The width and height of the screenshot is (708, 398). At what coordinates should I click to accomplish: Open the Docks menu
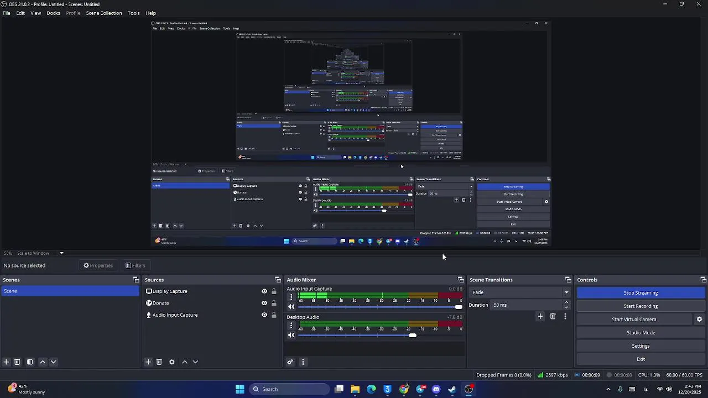tap(53, 13)
